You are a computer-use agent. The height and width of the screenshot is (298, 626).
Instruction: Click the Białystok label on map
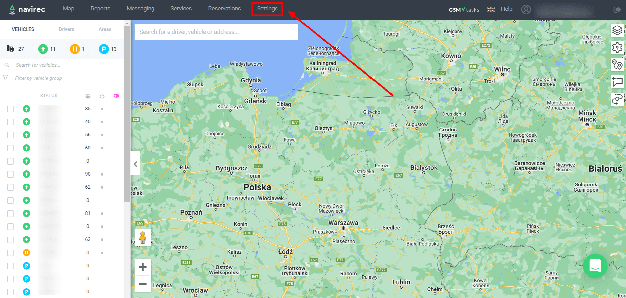[x=424, y=167]
